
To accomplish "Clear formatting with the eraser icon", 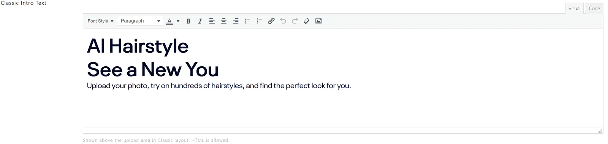I will (307, 21).
